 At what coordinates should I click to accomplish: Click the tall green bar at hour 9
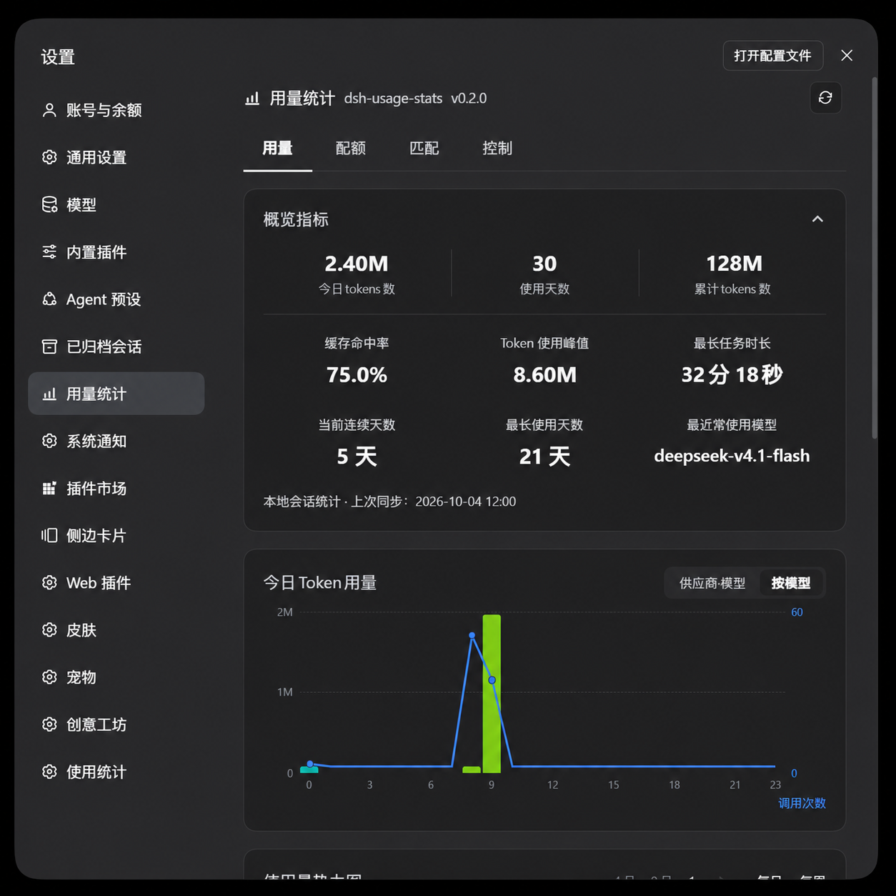tap(492, 693)
